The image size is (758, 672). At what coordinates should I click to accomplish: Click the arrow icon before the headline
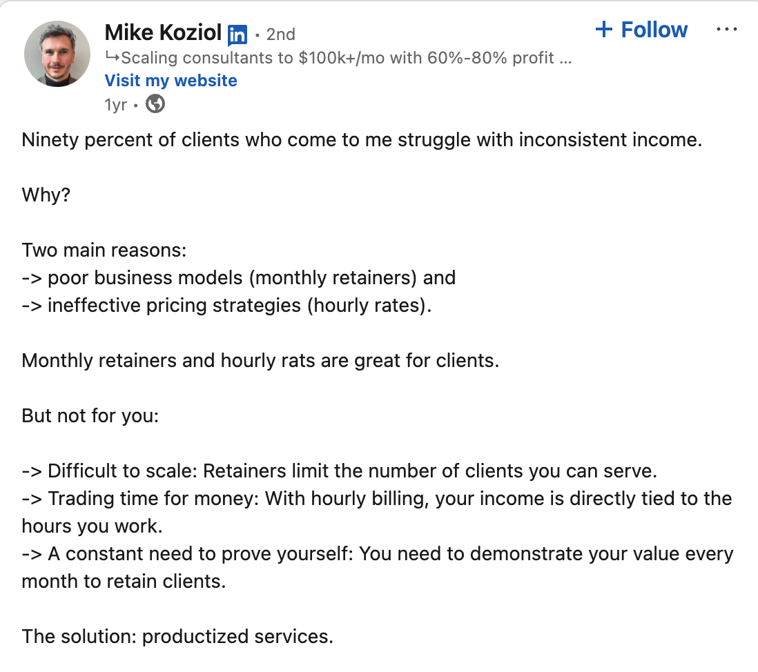pos(112,57)
